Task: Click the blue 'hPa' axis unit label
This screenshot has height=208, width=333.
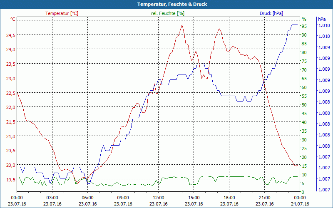Action: click(x=322, y=19)
